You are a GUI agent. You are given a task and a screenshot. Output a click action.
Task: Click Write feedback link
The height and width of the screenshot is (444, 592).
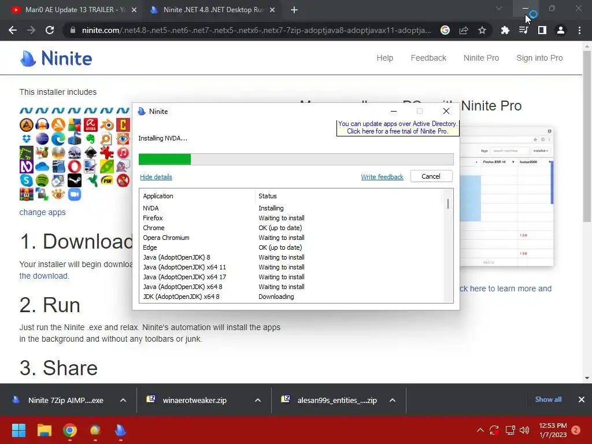pyautogui.click(x=382, y=177)
